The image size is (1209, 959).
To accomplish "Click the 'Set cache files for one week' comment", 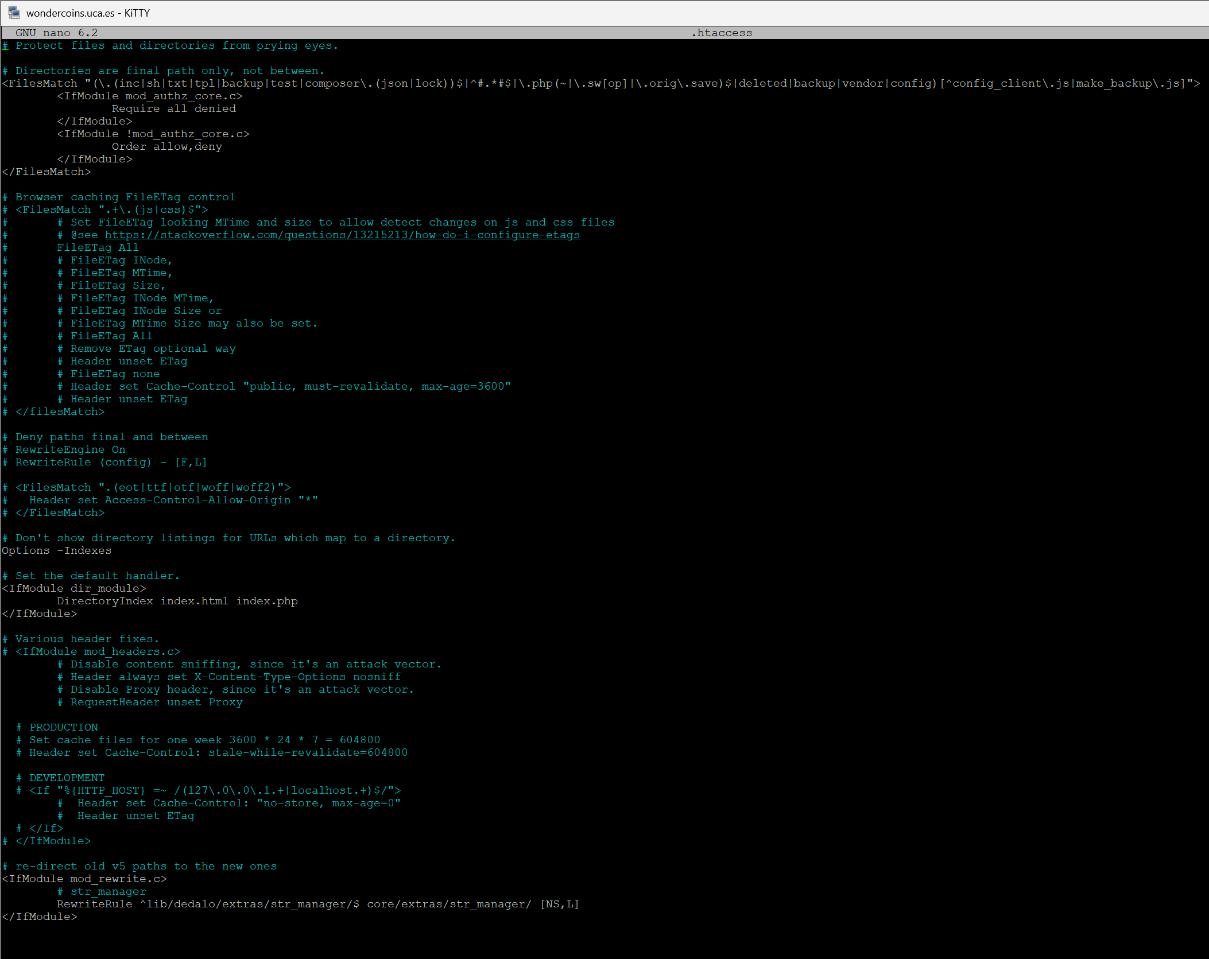I will click(198, 740).
